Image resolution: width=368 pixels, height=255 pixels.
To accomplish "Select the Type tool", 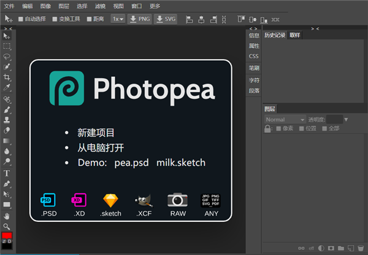I will pyautogui.click(x=7, y=173).
